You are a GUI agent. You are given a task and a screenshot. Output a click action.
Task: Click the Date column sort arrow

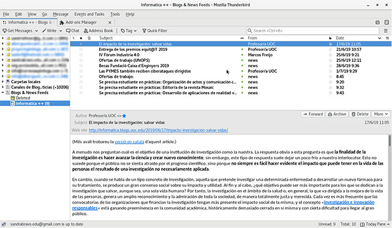[380, 38]
